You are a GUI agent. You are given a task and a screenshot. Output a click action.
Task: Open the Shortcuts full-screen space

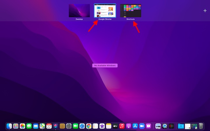point(131,10)
